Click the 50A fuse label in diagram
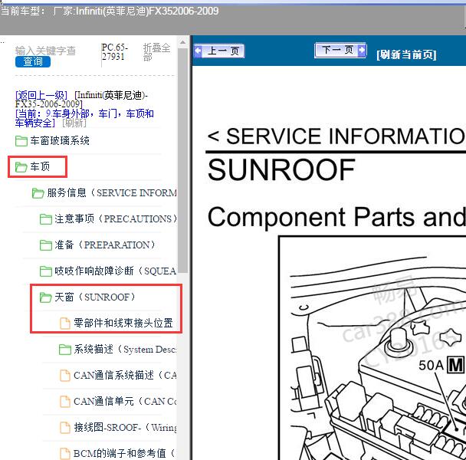466x460 pixels. (431, 365)
